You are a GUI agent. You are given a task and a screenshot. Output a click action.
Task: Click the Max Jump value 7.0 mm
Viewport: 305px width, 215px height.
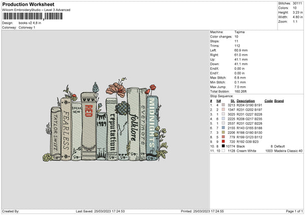tap(240, 87)
